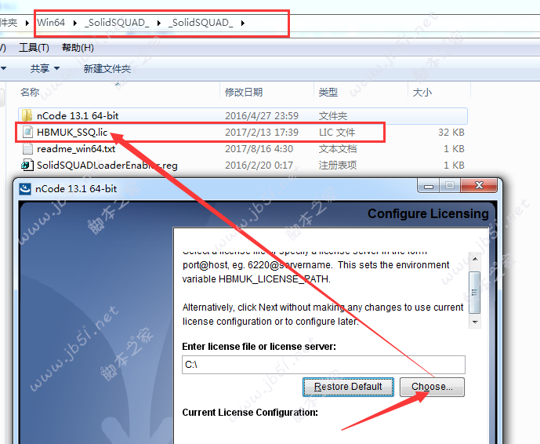
Task: Click the 注册表项 type cell
Action: (338, 165)
